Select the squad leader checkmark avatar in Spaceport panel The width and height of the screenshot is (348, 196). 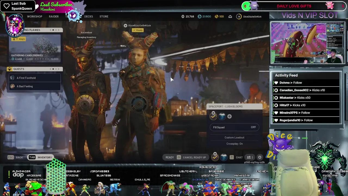pos(213,116)
